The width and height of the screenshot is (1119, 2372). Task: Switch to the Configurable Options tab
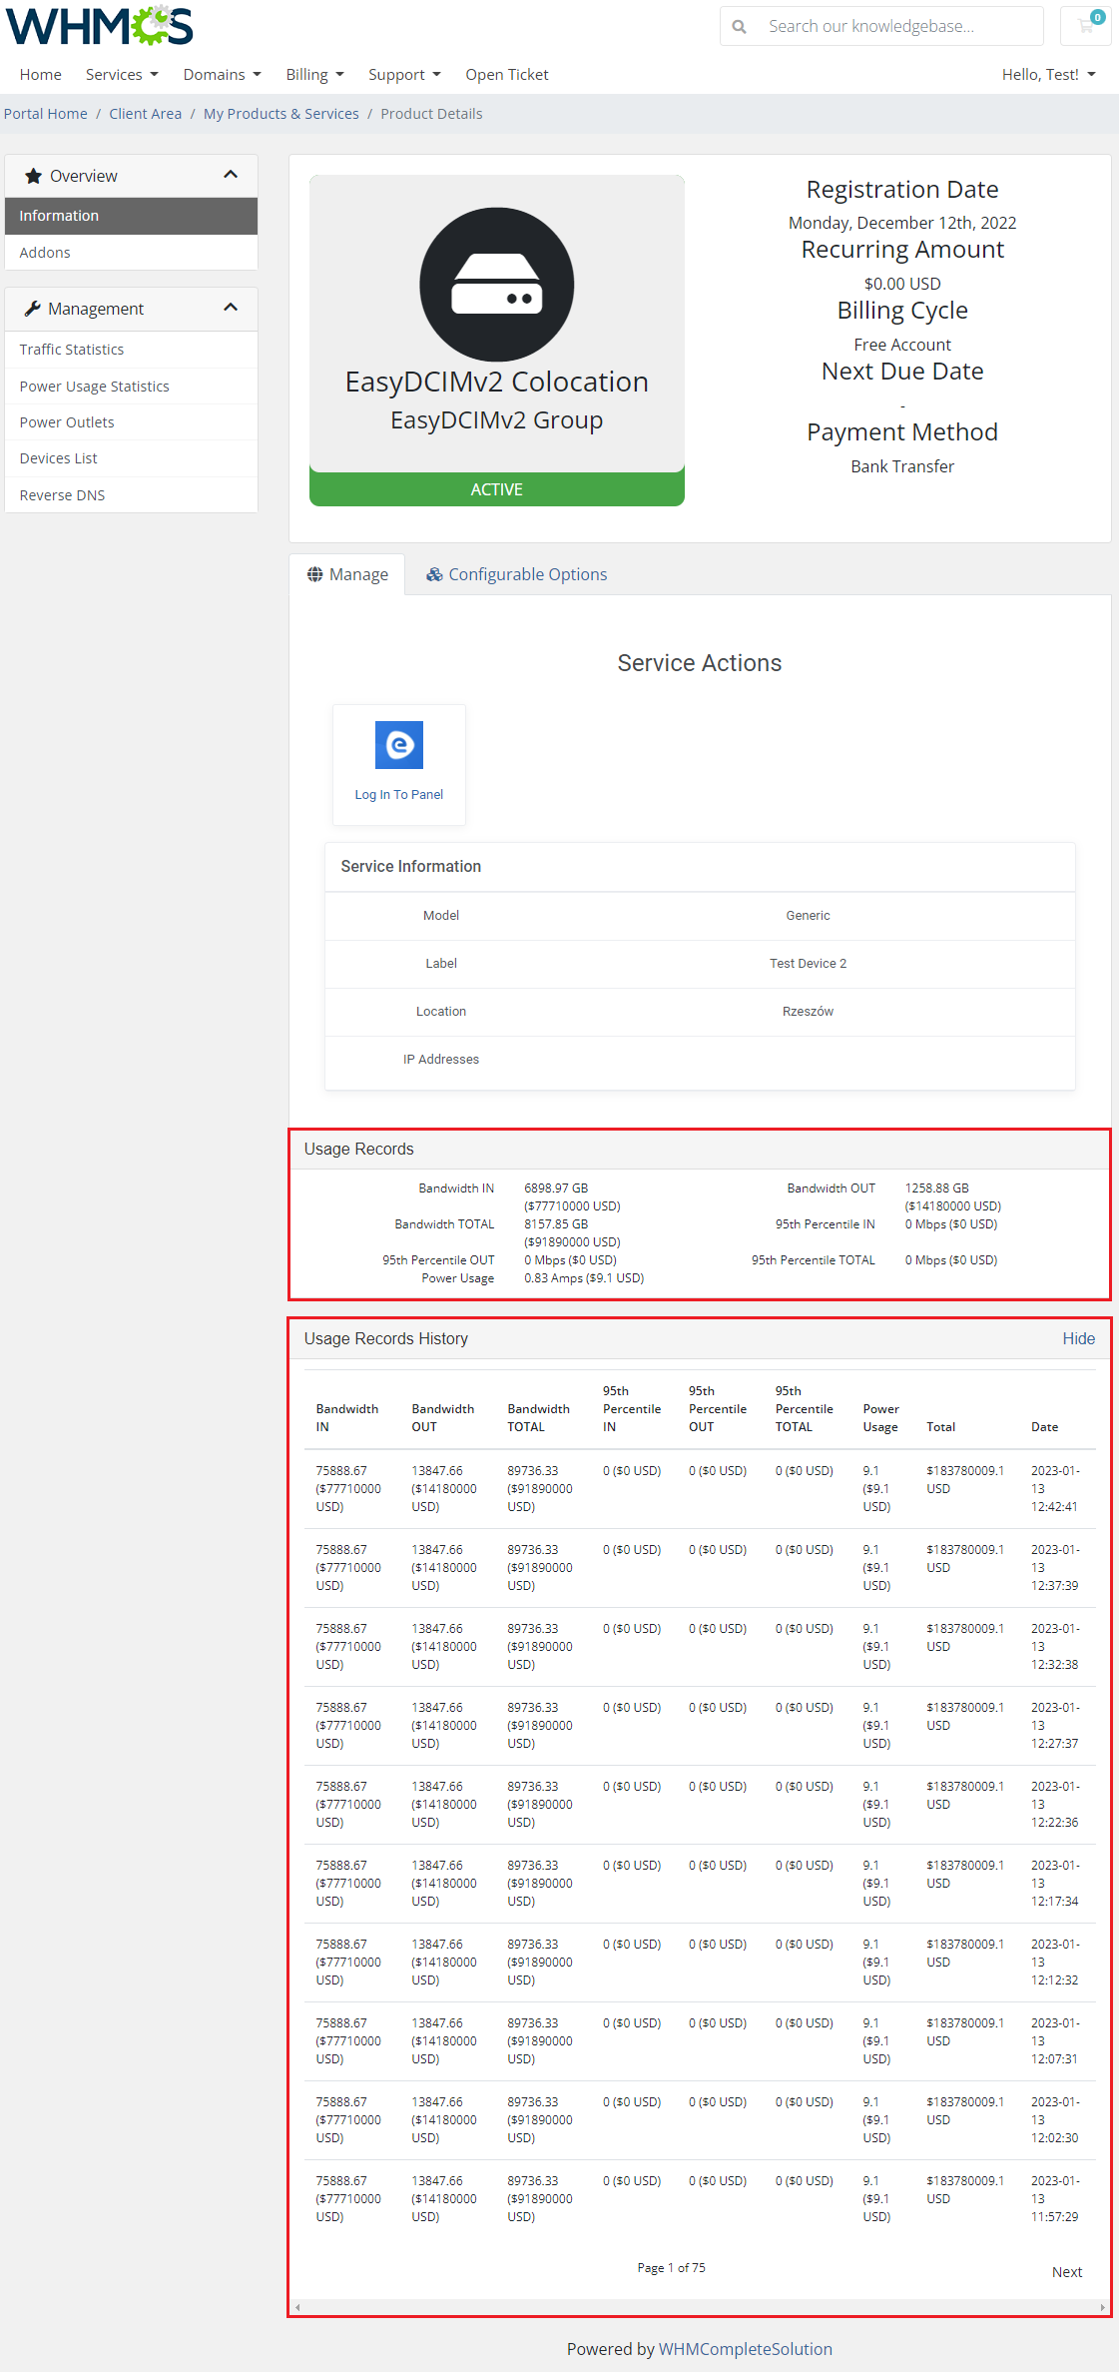tap(516, 574)
